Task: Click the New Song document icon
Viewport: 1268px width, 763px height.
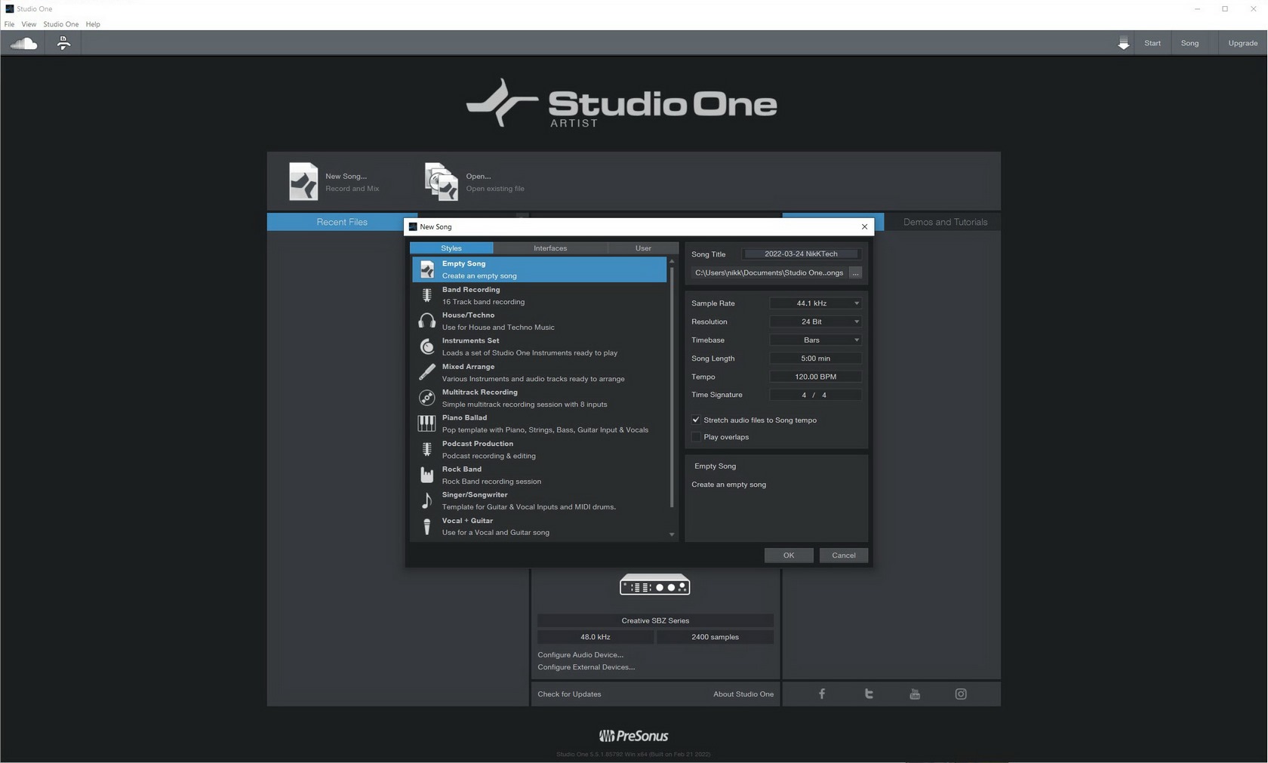Action: click(x=303, y=182)
